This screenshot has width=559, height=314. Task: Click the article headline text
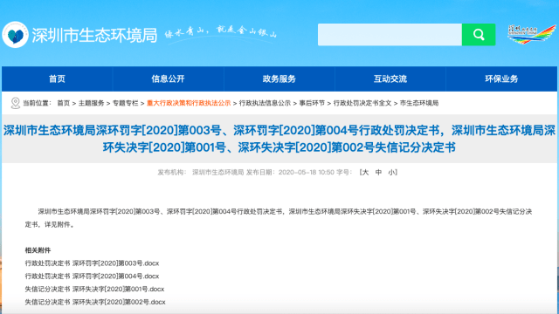(279, 139)
